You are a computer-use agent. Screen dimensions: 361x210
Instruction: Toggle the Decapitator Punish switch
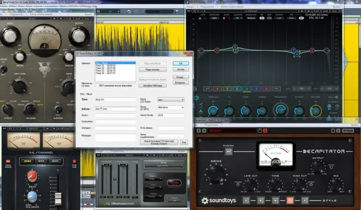(228, 151)
